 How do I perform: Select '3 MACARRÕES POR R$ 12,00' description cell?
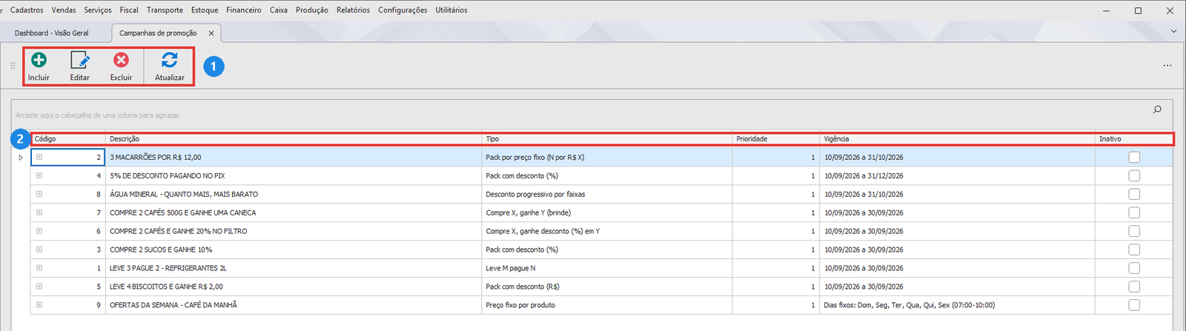tap(294, 157)
